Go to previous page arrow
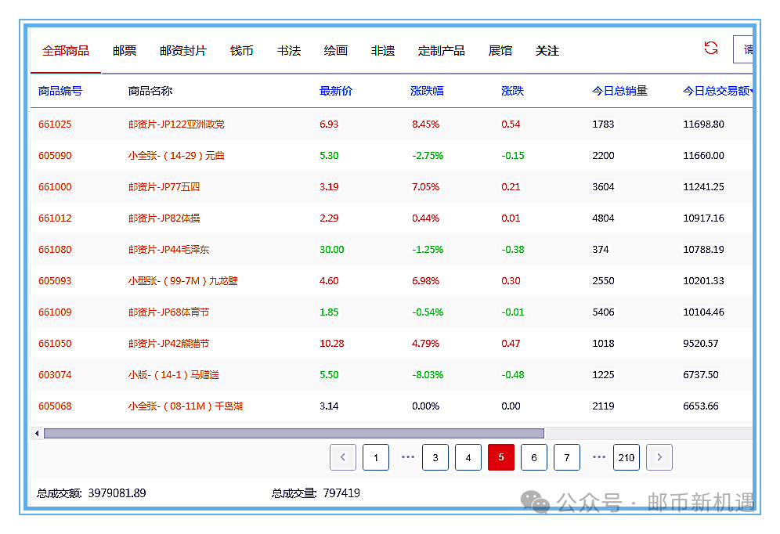This screenshot has height=534, width=780. [x=343, y=457]
